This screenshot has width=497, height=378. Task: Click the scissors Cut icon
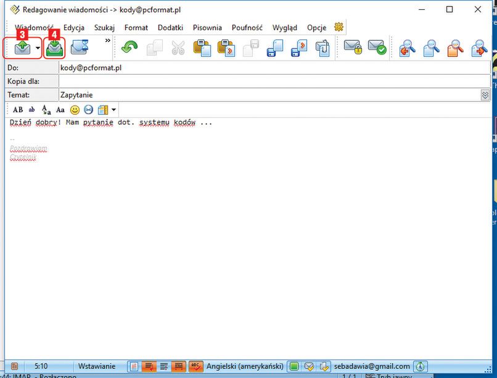(178, 48)
